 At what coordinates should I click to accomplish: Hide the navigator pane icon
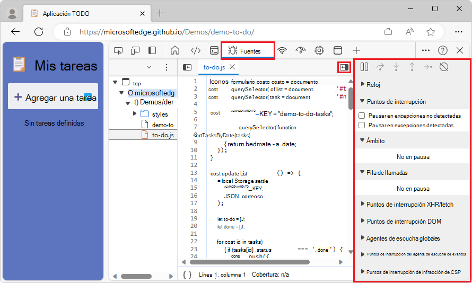(187, 67)
